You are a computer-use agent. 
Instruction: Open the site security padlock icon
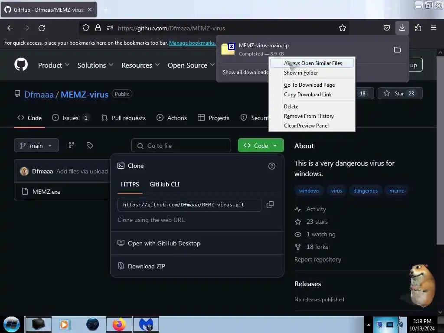98,28
